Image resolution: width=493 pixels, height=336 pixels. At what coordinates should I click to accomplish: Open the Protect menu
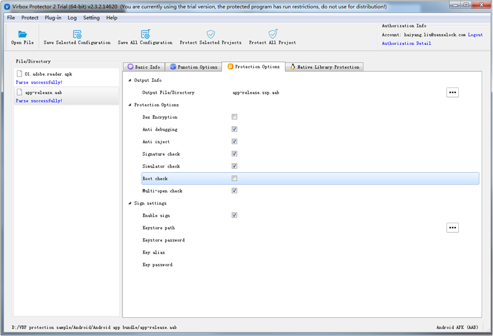pyautogui.click(x=30, y=18)
